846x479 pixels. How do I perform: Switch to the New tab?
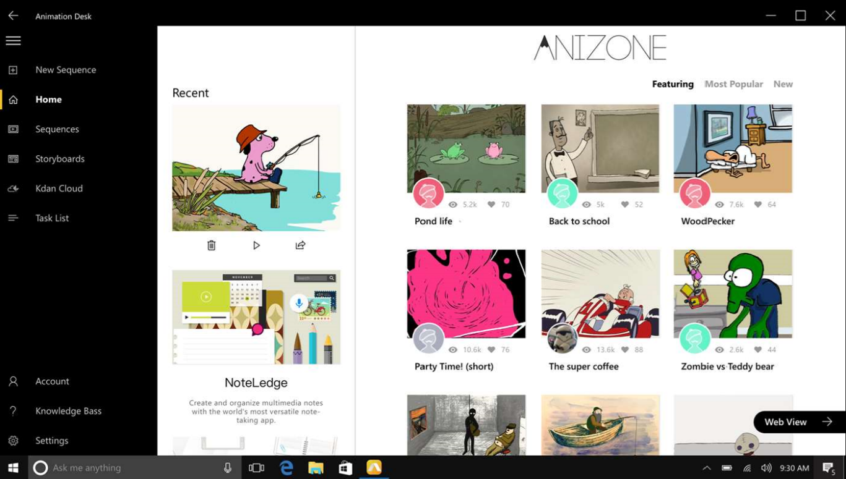(783, 84)
